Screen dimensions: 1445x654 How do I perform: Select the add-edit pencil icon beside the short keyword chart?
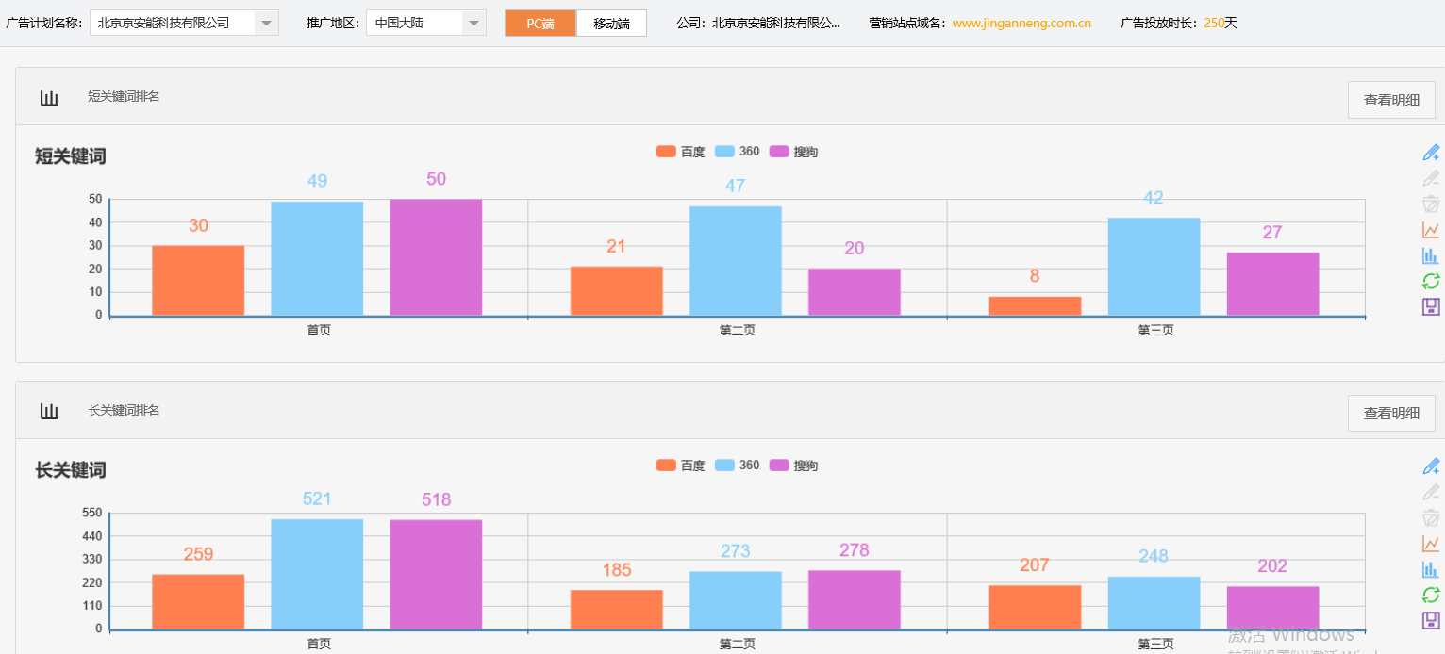pos(1431,152)
